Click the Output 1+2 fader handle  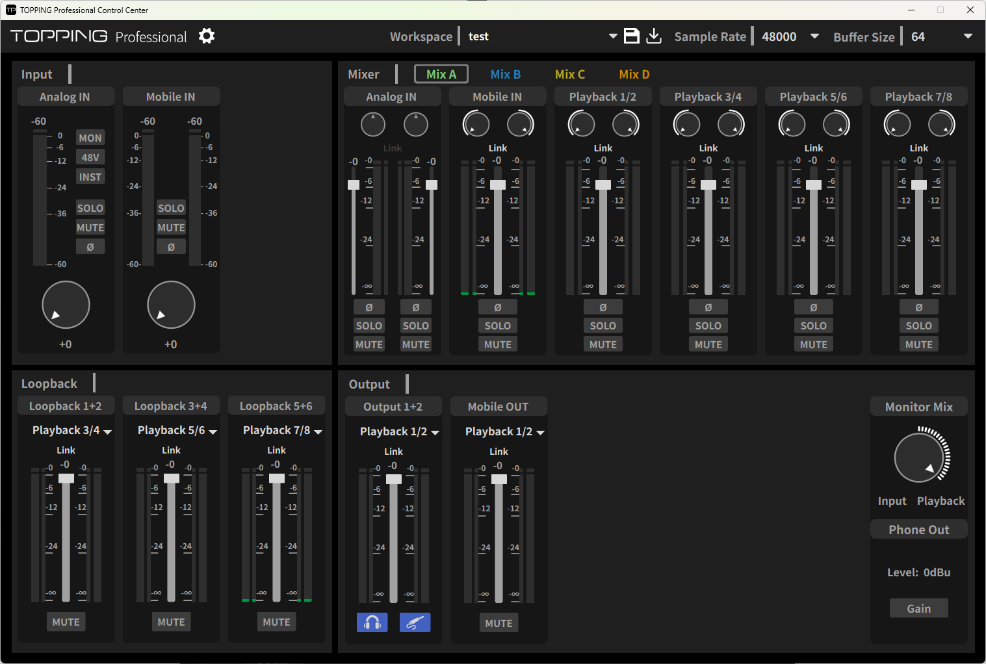click(x=394, y=479)
